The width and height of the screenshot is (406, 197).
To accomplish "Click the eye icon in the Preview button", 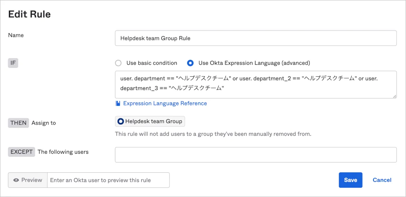I will tap(16, 180).
